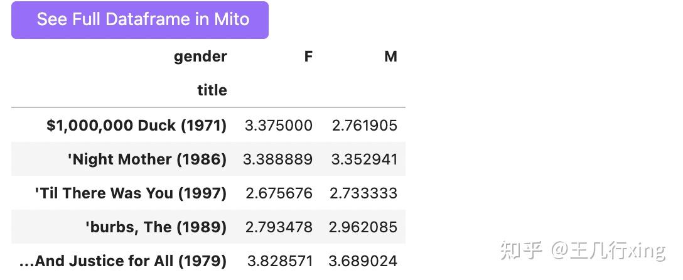Select the cell with value 2.793478
This screenshot has width=683, height=280.
279,227
